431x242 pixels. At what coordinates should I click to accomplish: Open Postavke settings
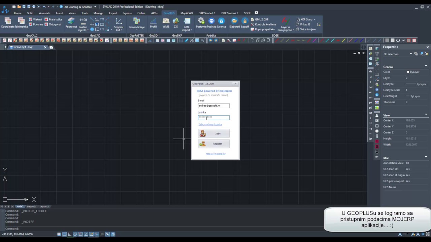pyautogui.click(x=201, y=23)
